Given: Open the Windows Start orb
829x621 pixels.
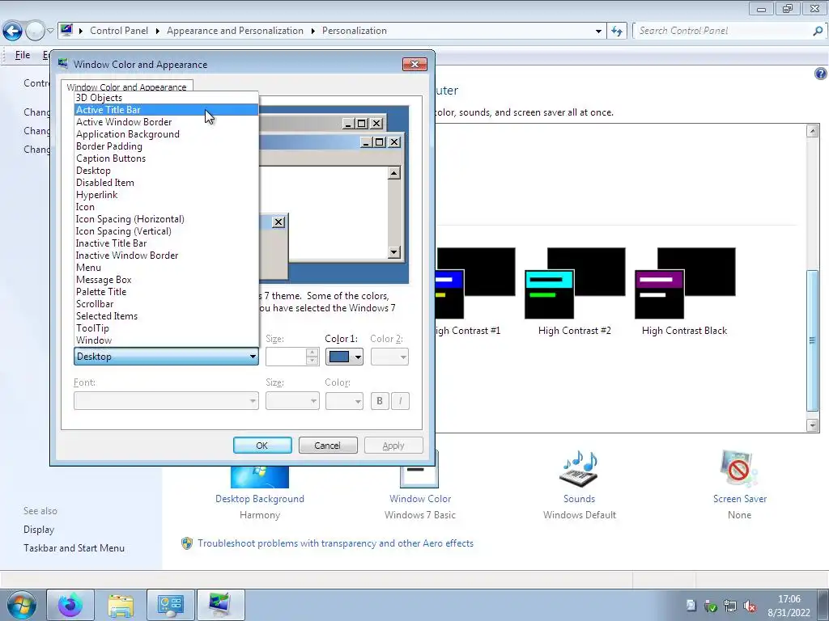Looking at the screenshot, I should [x=22, y=605].
